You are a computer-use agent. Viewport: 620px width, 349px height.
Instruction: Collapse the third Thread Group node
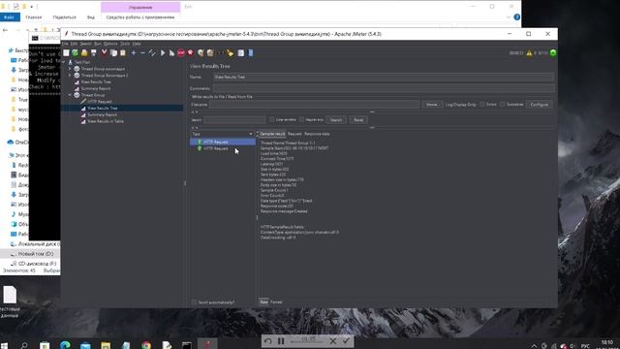[x=70, y=95]
